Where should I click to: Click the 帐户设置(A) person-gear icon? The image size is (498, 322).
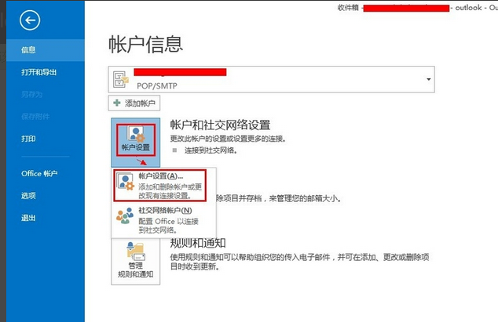click(124, 182)
